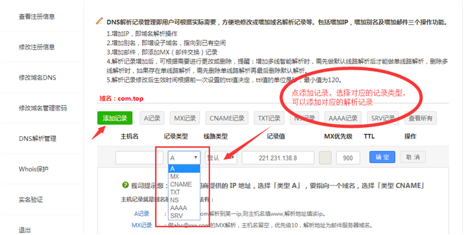Open the A记录 filter tab

(x=152, y=118)
